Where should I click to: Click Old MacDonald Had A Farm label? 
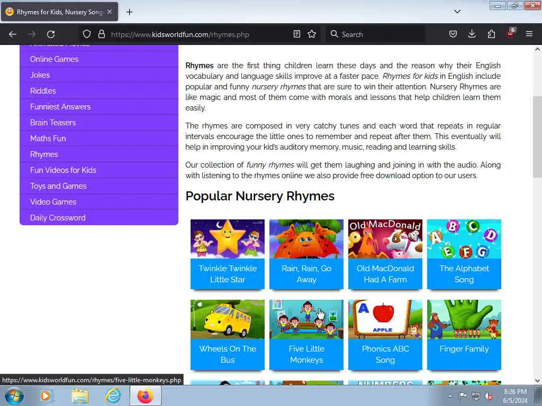[385, 274]
